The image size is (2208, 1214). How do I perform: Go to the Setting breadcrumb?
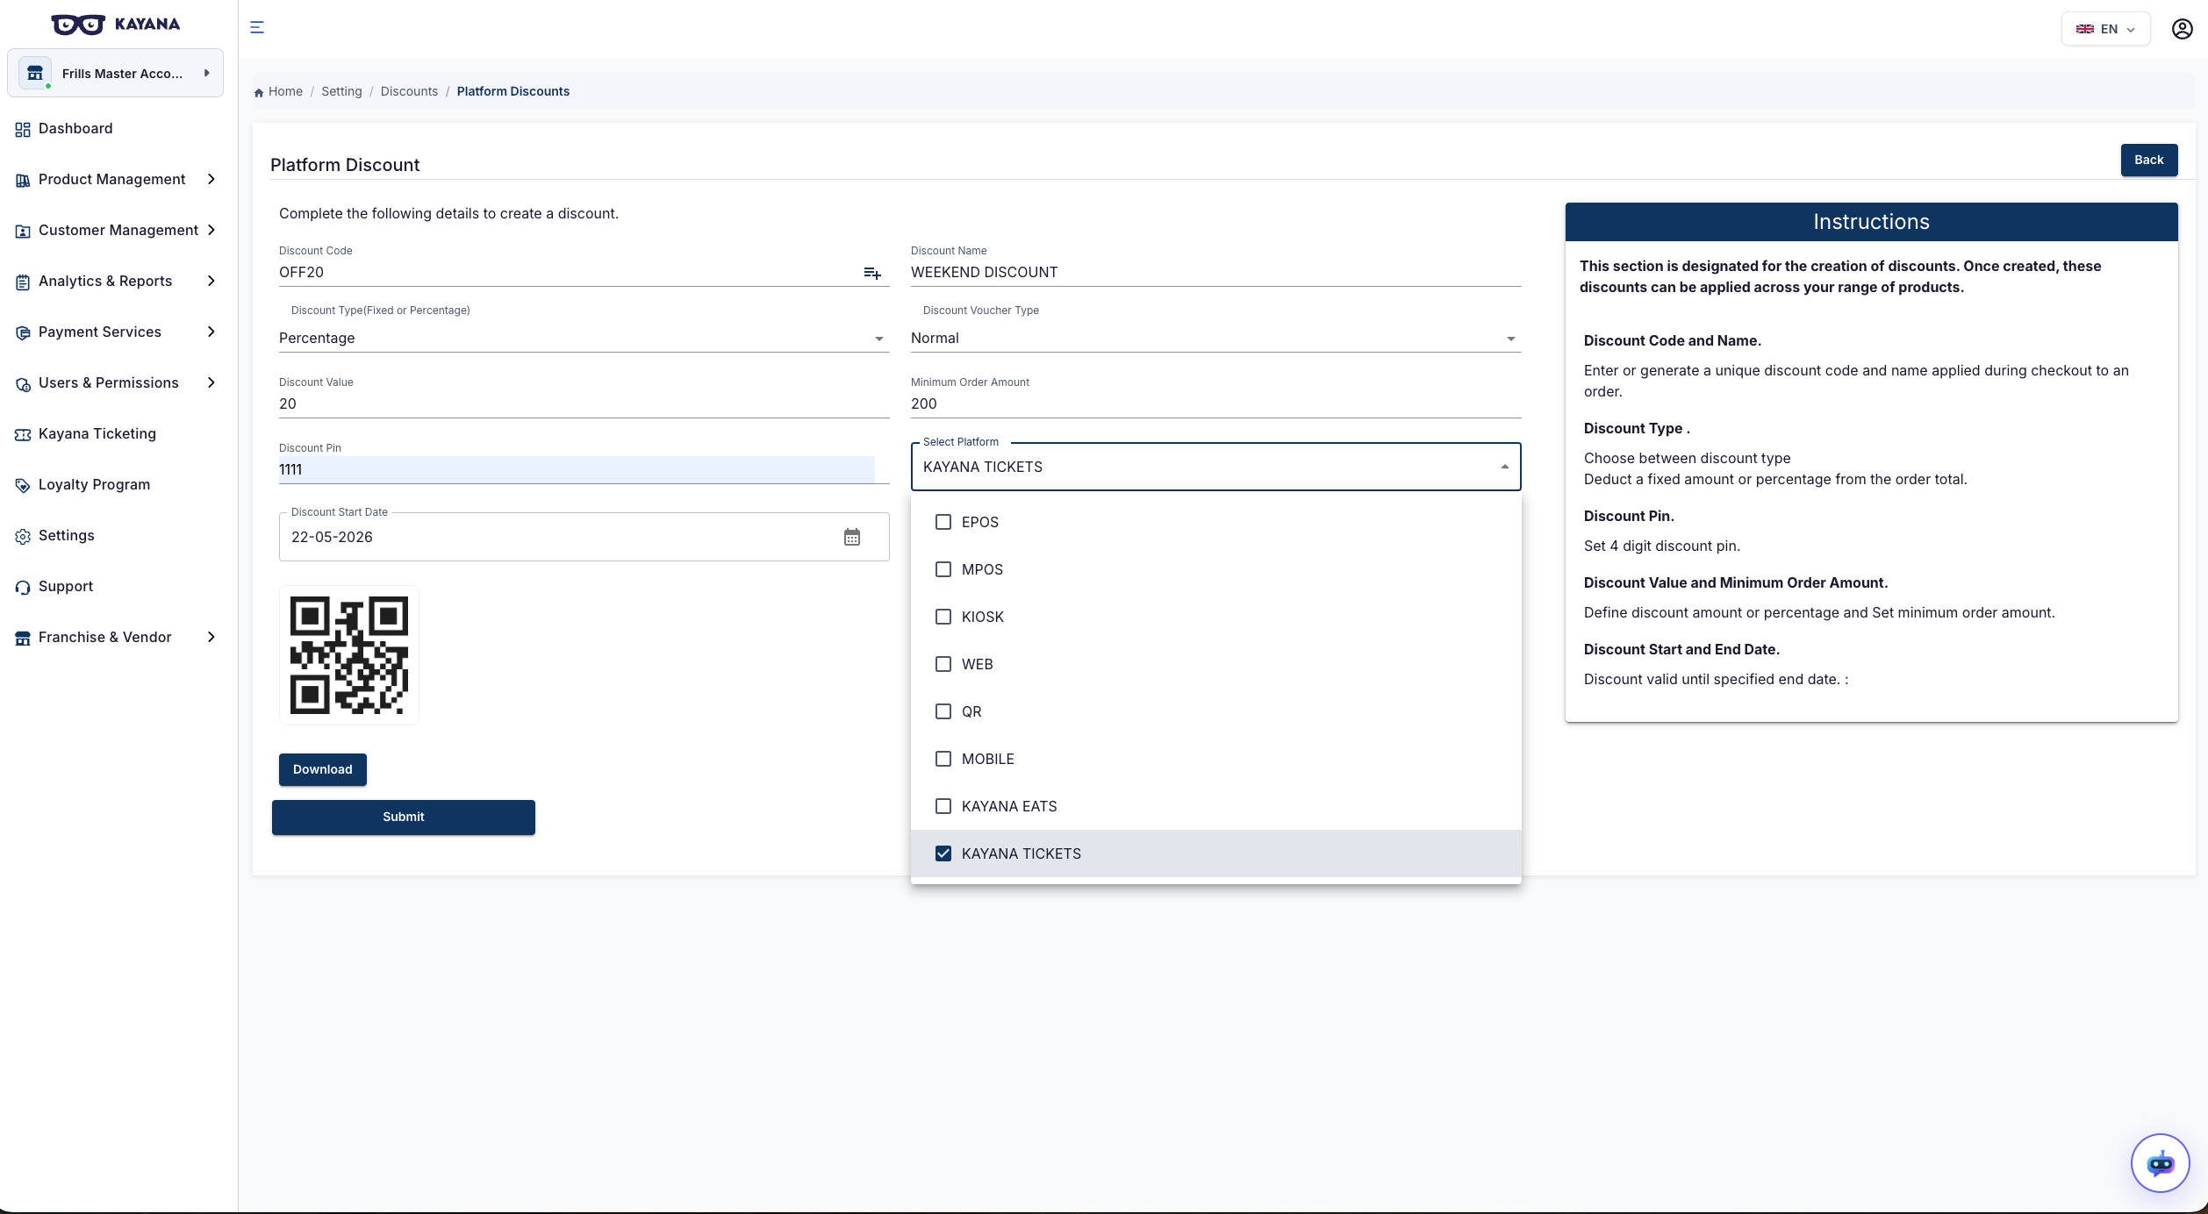tap(341, 91)
